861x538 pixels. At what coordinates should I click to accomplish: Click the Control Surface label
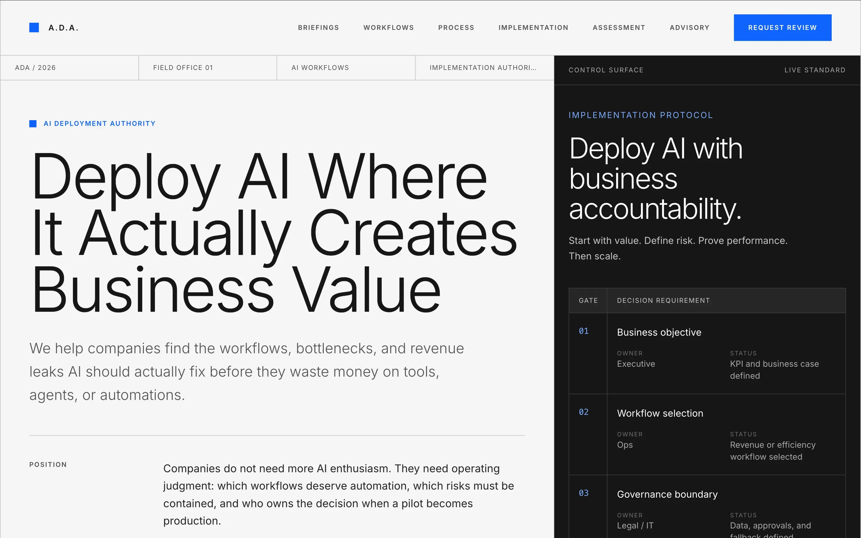tap(606, 70)
